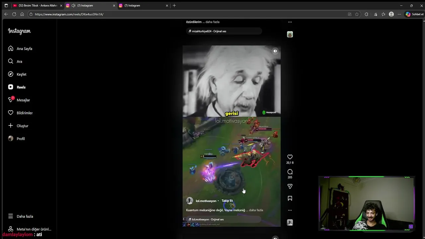Open the app available icon in address bar

[x=350, y=14]
